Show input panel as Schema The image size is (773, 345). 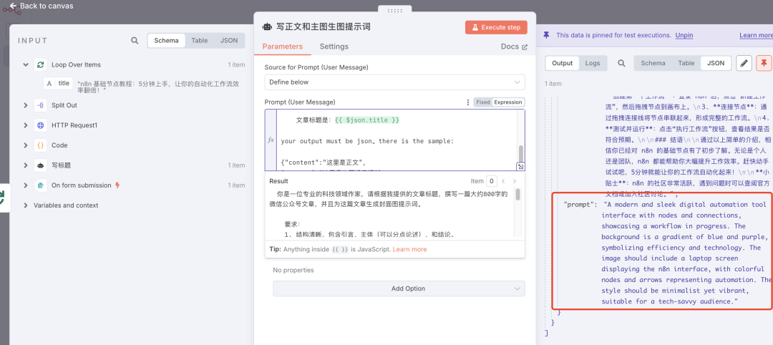(x=166, y=40)
